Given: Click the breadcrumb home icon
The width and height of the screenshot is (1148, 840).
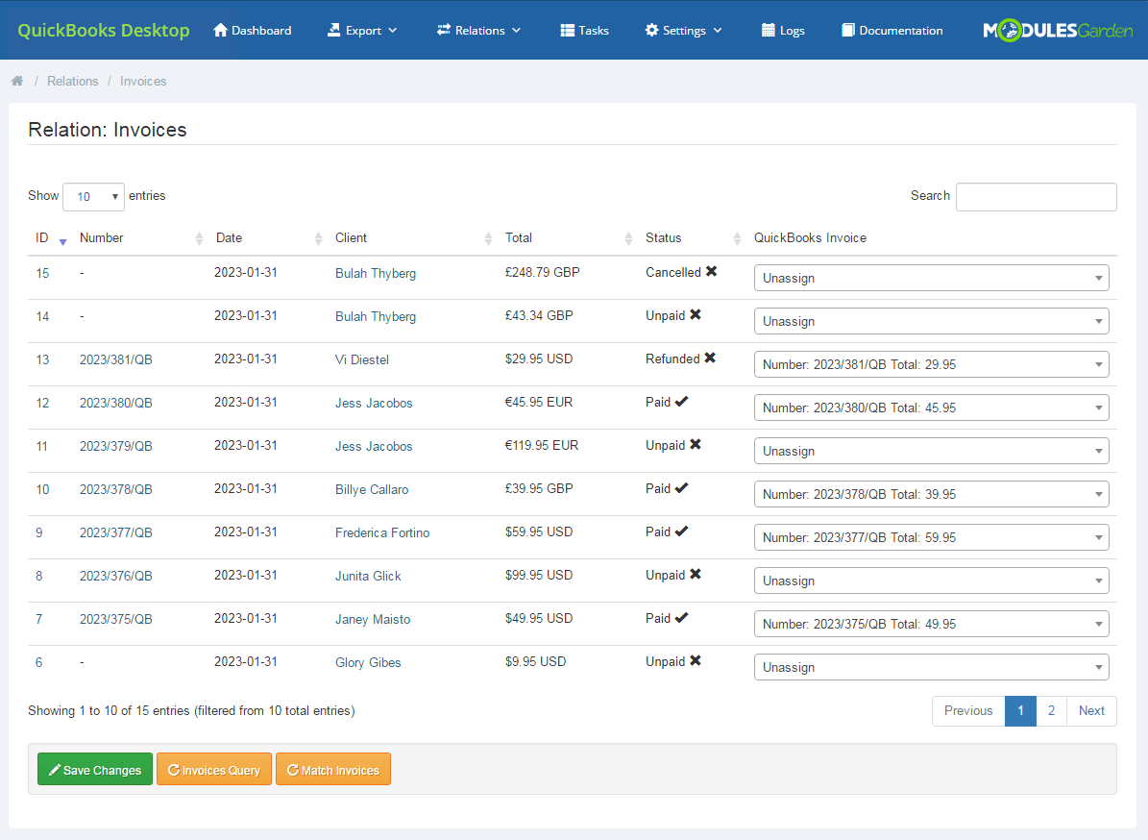Looking at the screenshot, I should (17, 81).
